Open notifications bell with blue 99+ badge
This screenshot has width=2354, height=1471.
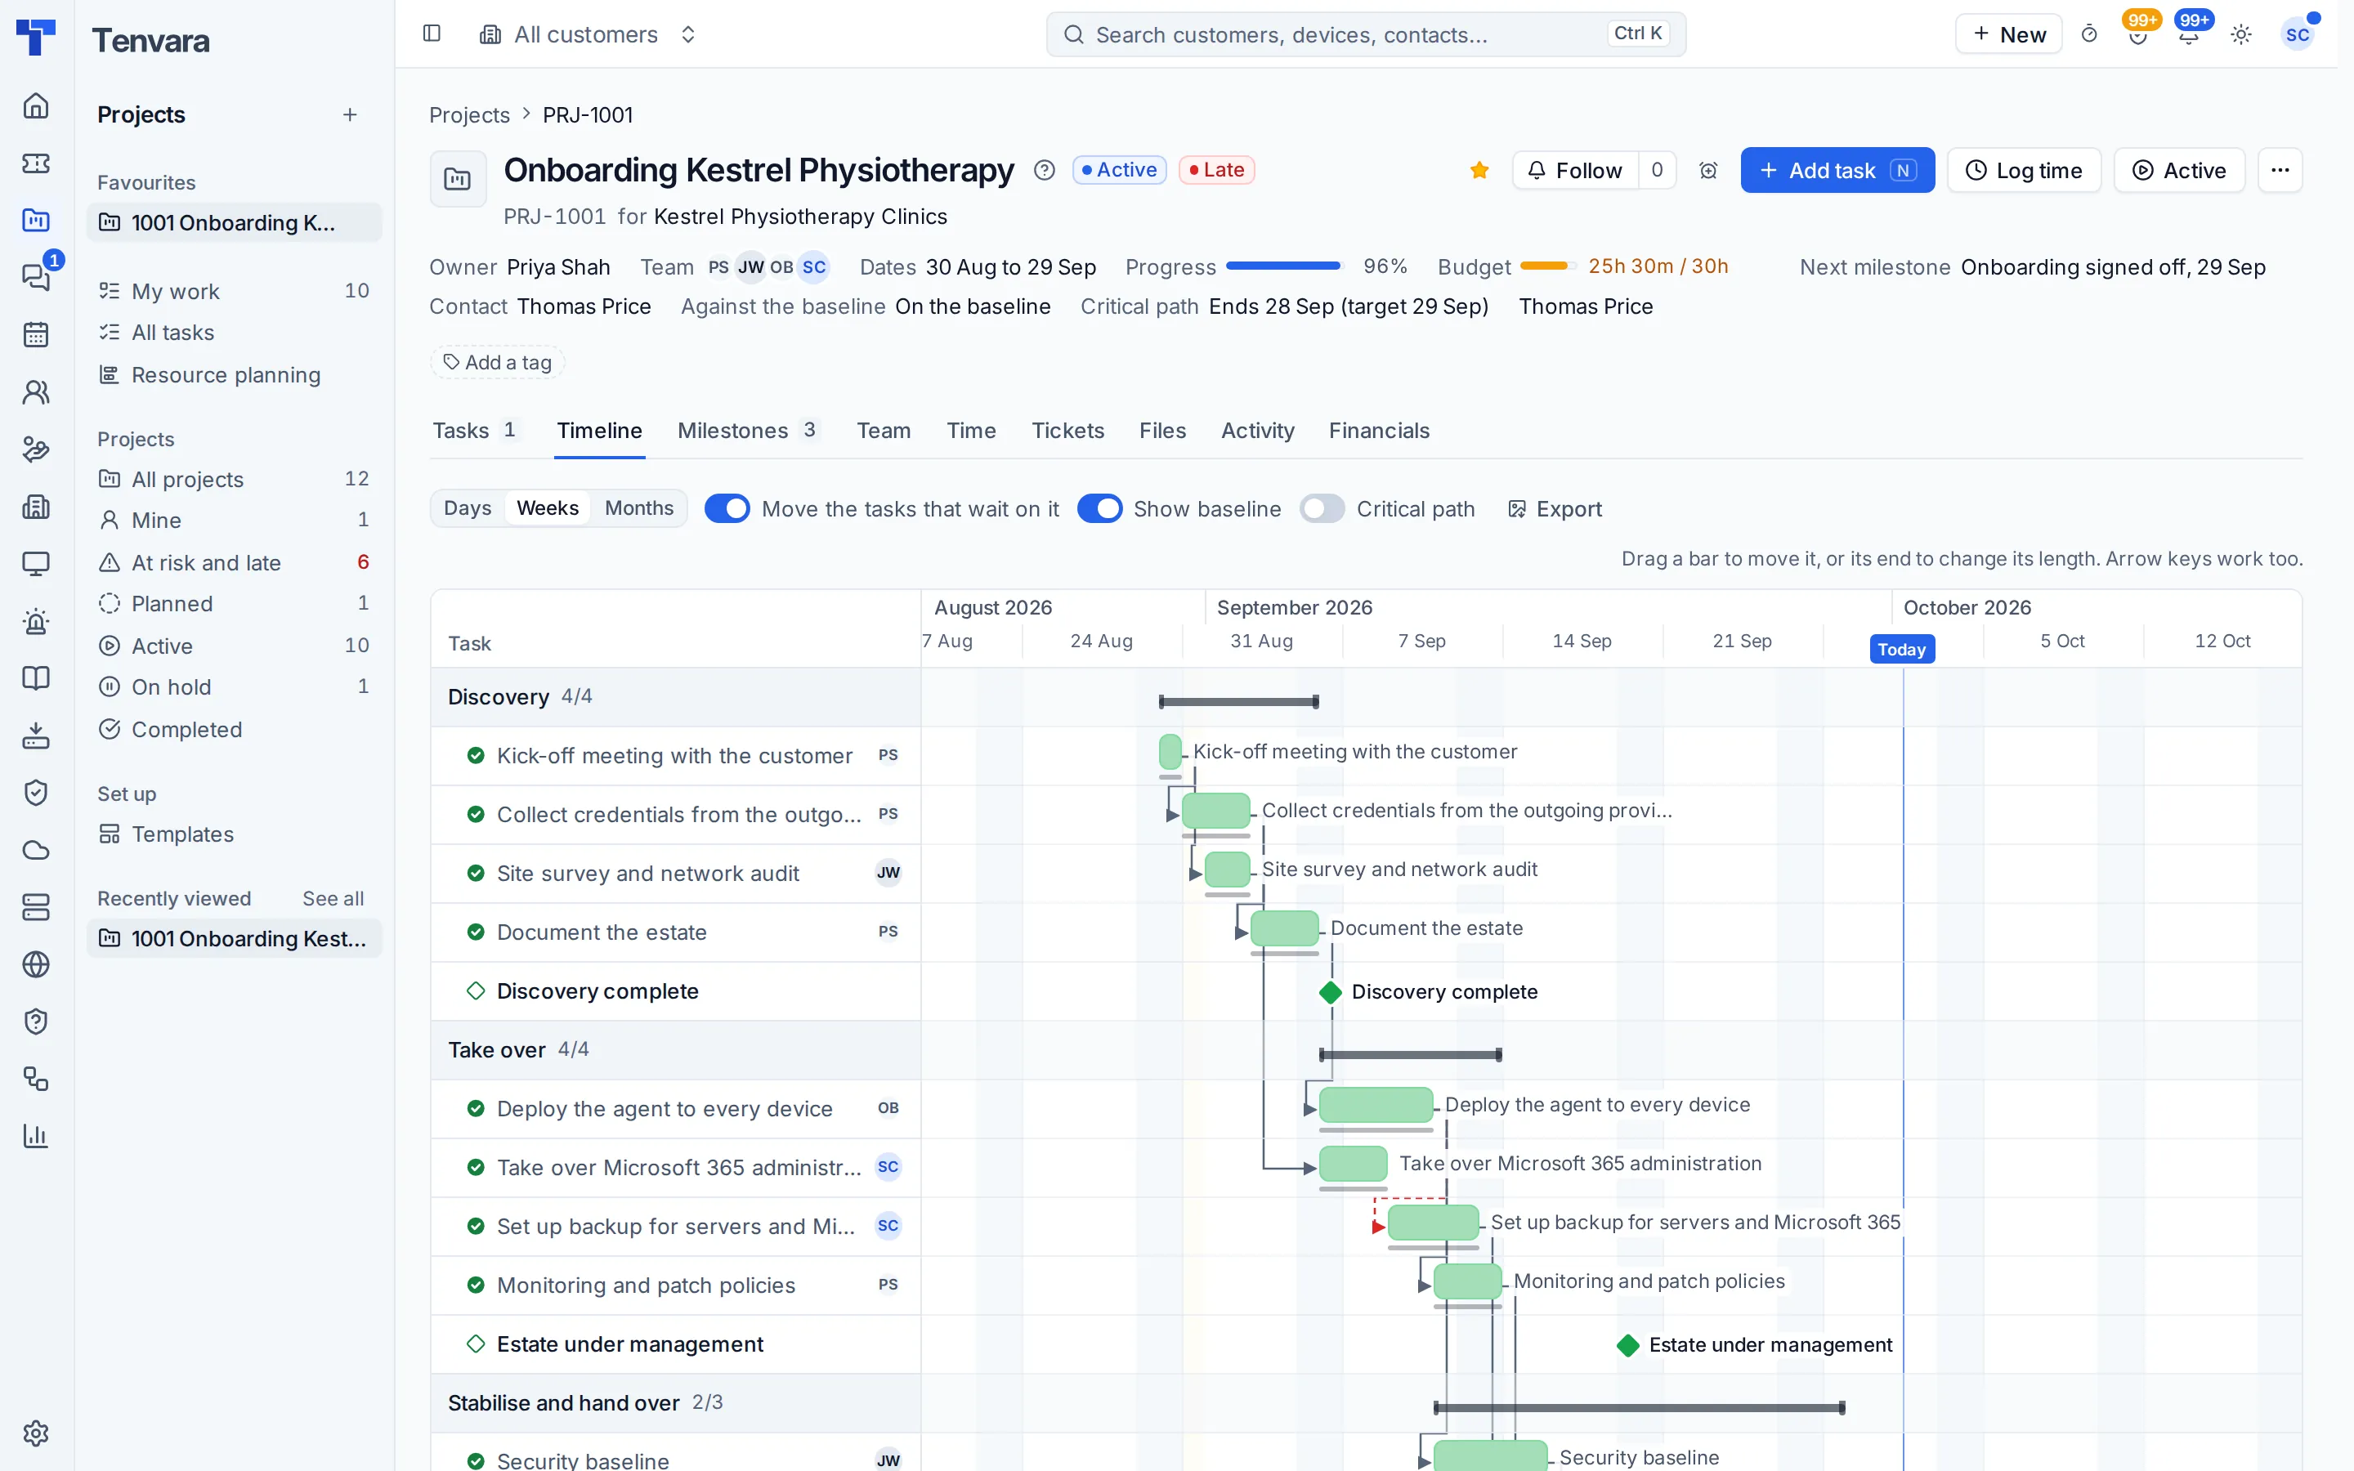(2189, 35)
